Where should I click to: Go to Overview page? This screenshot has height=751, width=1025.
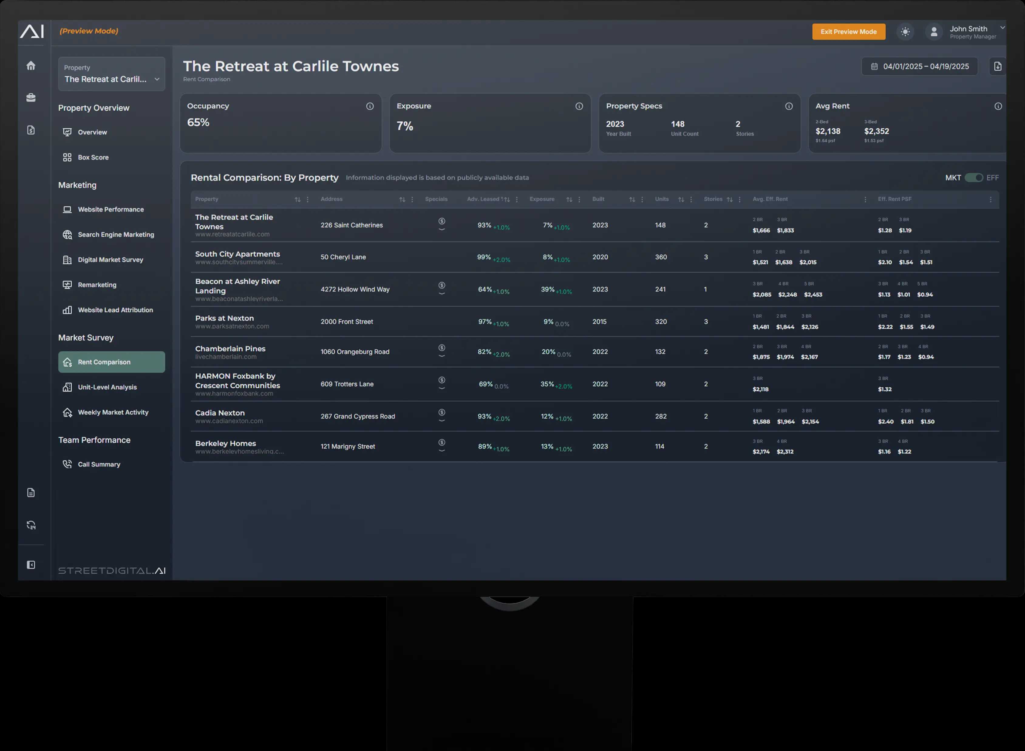pyautogui.click(x=111, y=132)
